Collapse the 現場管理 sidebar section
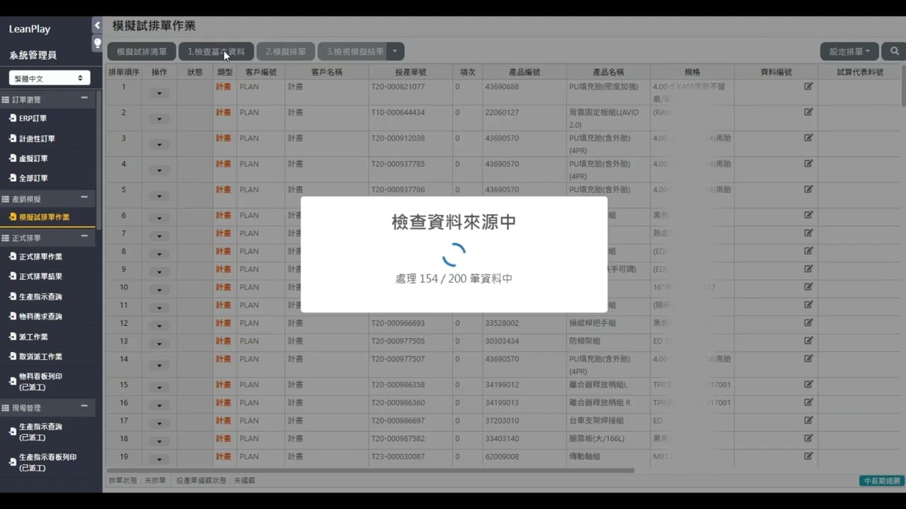 pyautogui.click(x=84, y=407)
